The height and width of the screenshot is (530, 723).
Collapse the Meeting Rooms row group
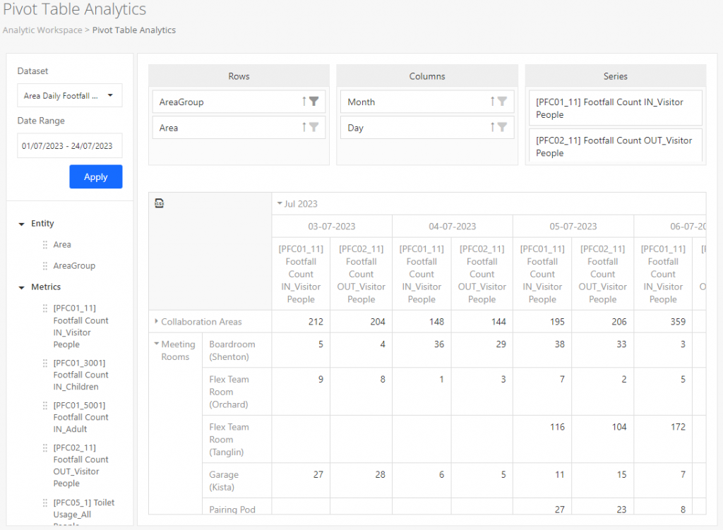[x=158, y=344]
